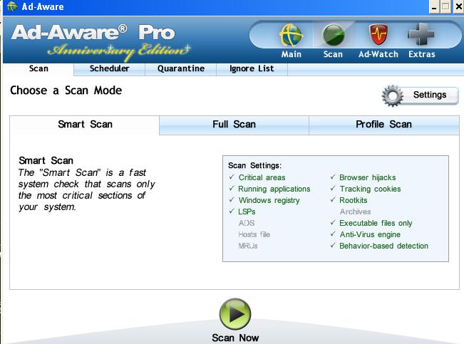This screenshot has width=464, height=344.
Task: Click the Settings button label
Action: pos(430,95)
